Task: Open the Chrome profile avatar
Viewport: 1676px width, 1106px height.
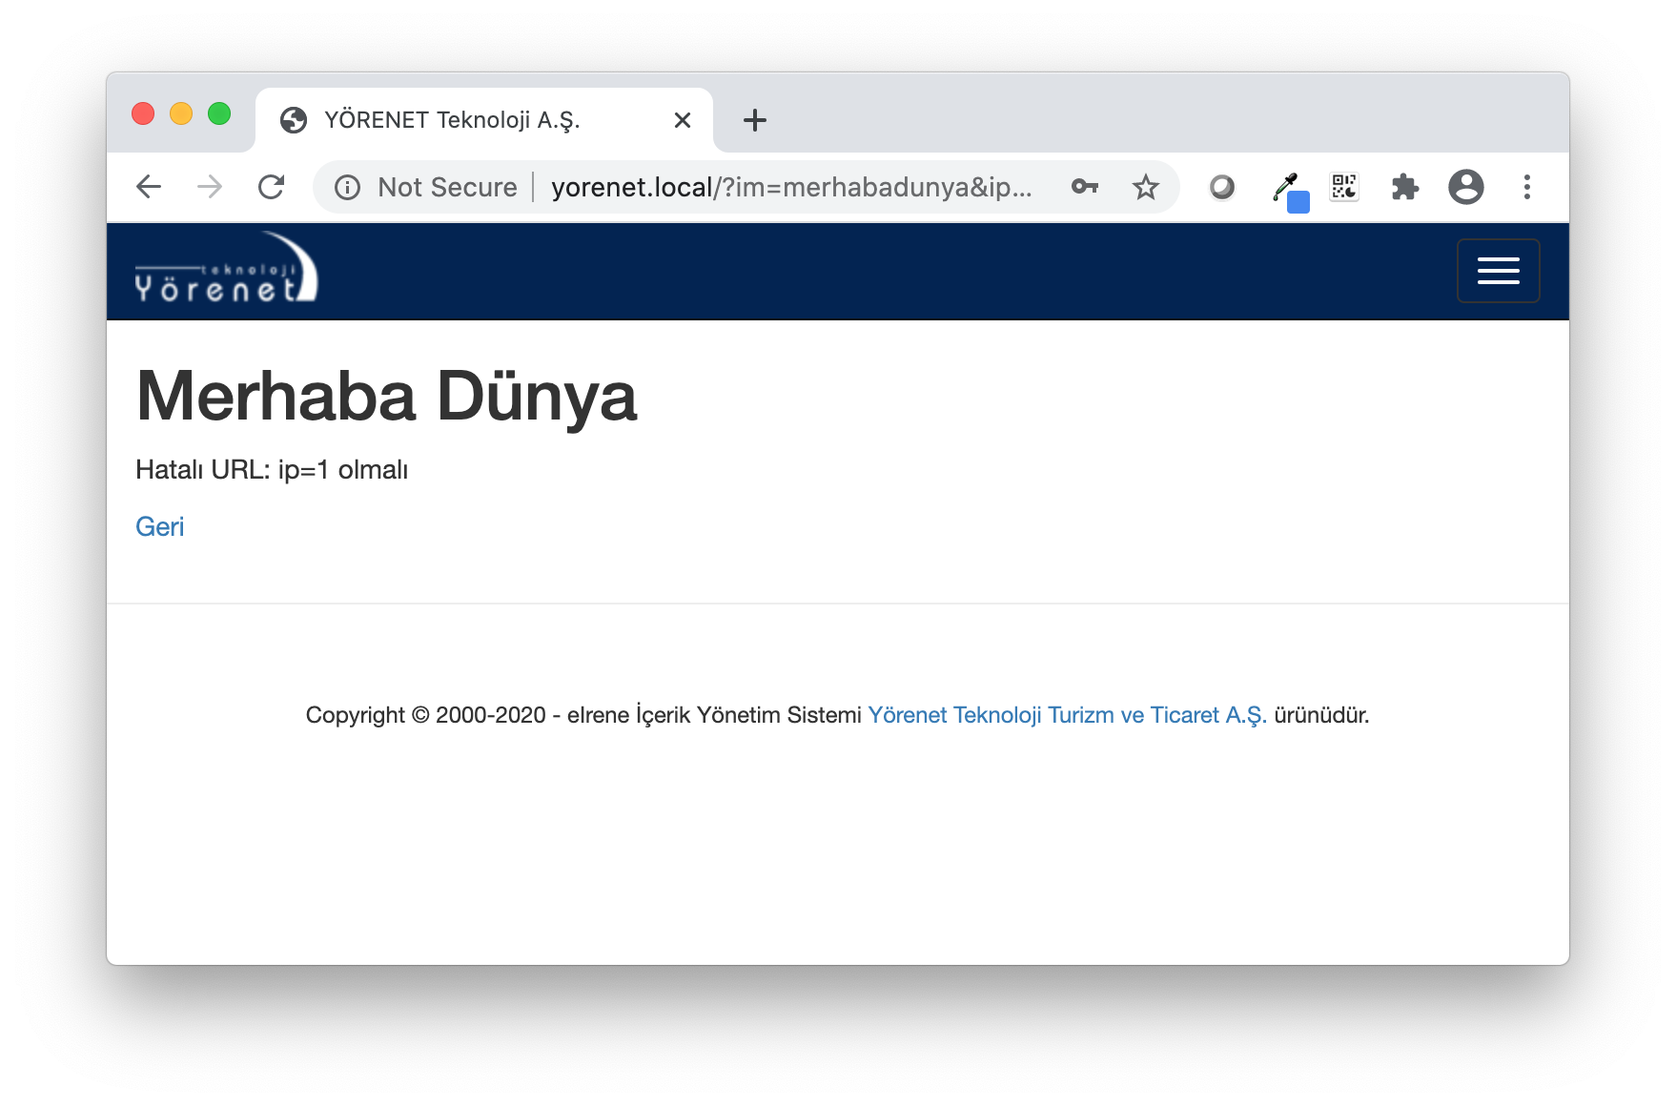Action: pos(1466,187)
